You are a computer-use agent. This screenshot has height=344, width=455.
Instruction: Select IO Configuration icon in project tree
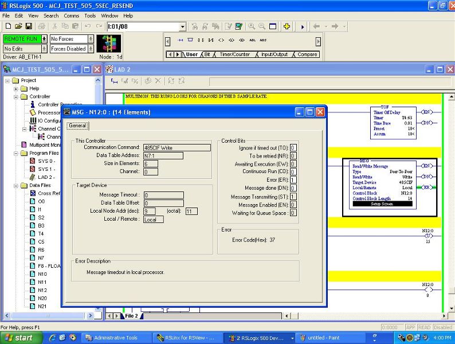33,120
